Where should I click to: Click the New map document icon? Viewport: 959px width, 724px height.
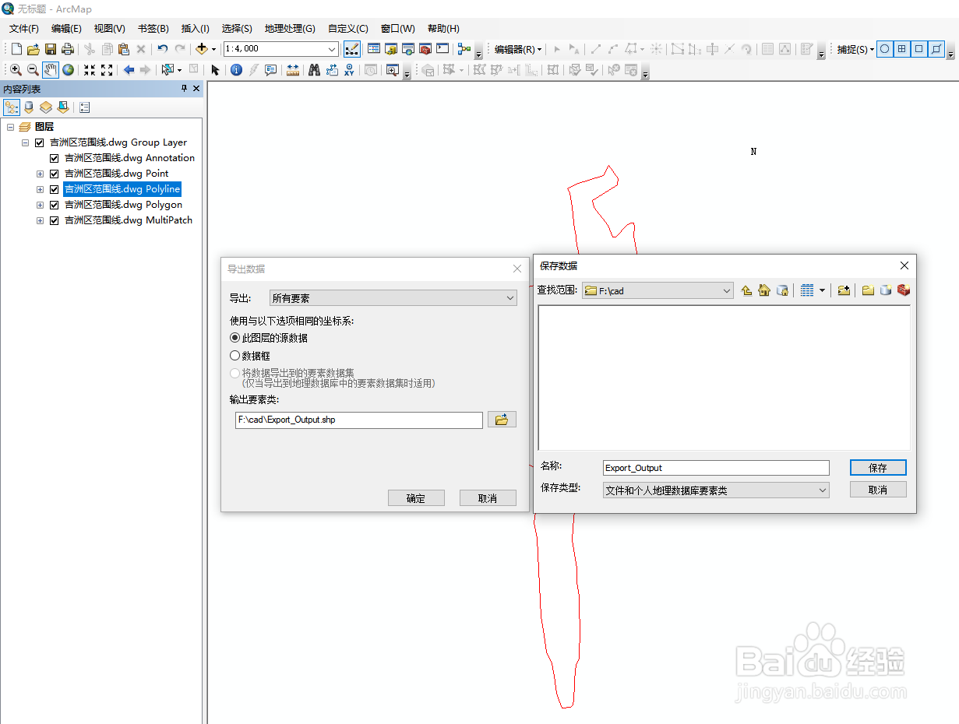pos(16,49)
